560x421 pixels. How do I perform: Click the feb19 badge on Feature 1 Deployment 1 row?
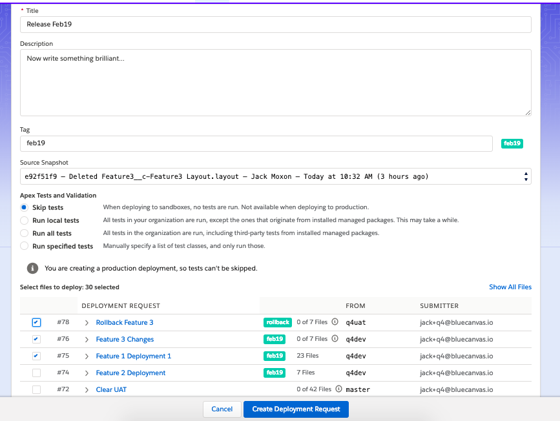coord(275,356)
